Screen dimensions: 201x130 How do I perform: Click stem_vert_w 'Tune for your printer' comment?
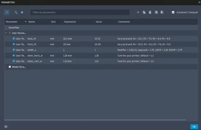click(x=135, y=61)
